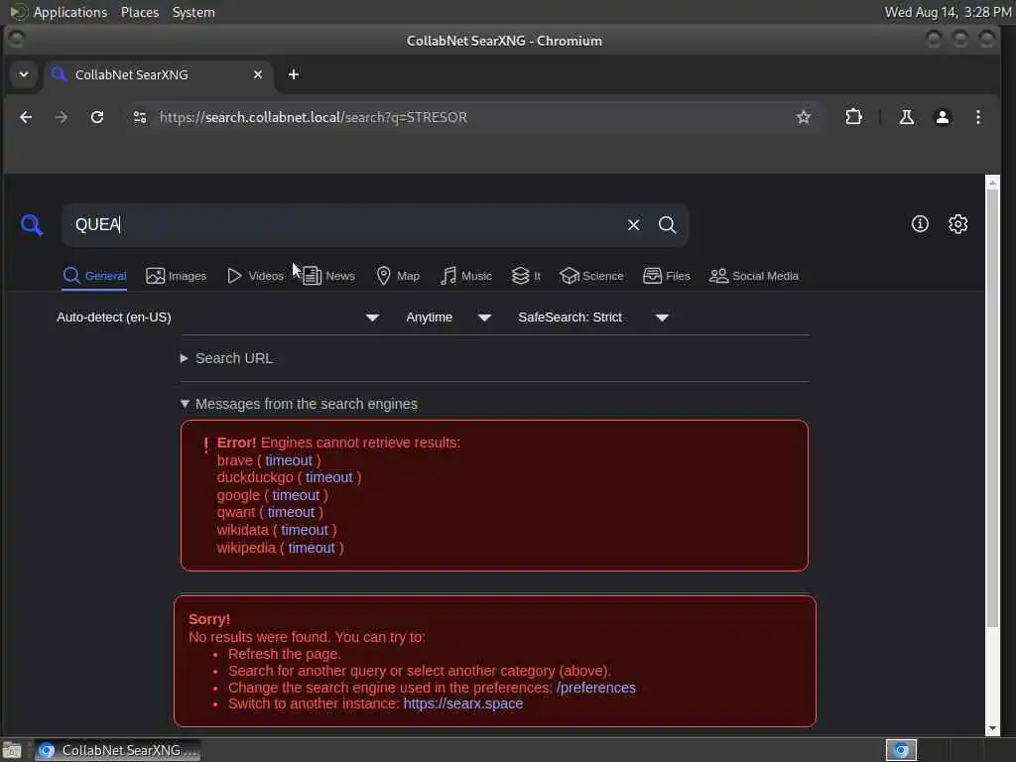
Task: Click the clock Wed Aug 14, 3:28 PM
Action: (948, 12)
